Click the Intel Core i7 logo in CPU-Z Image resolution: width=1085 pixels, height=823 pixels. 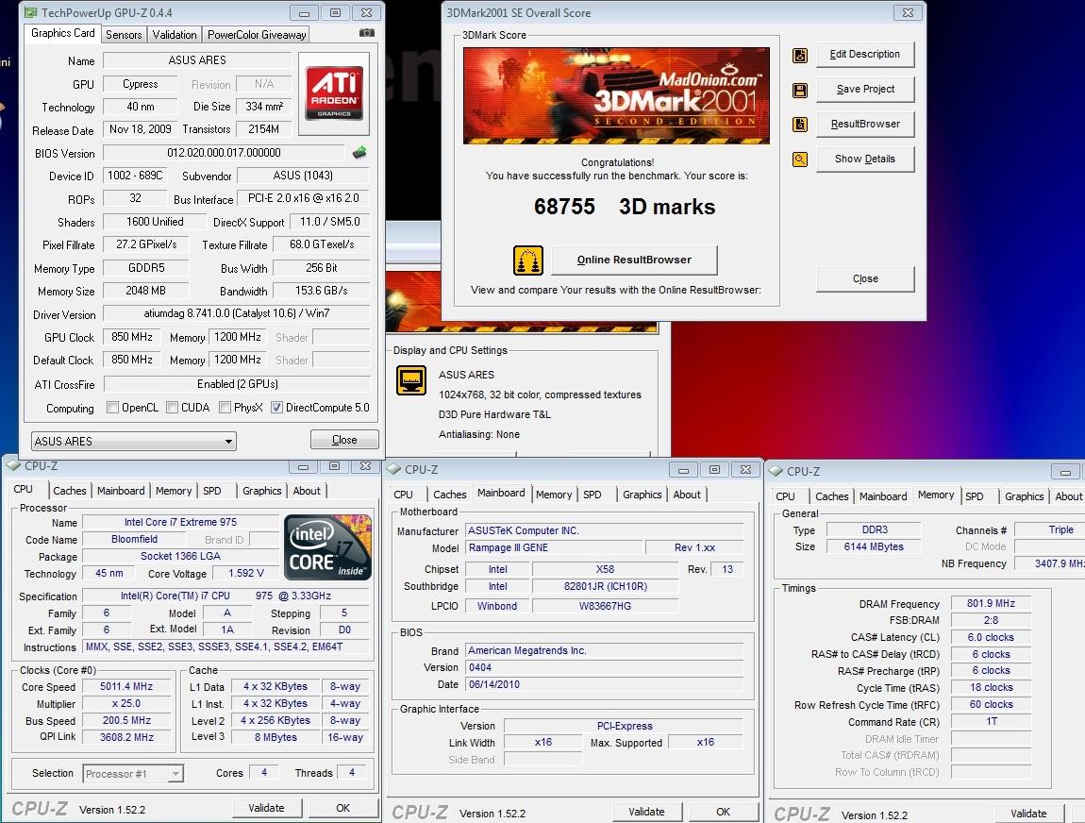point(327,546)
